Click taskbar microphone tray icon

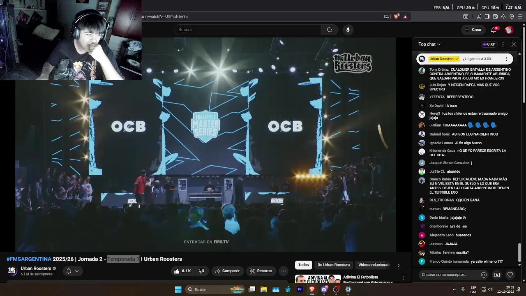pyautogui.click(x=463, y=289)
